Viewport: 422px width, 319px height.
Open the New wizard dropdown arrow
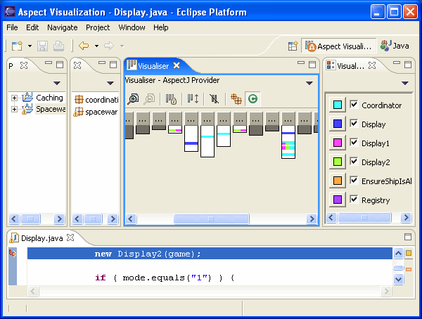pos(30,46)
